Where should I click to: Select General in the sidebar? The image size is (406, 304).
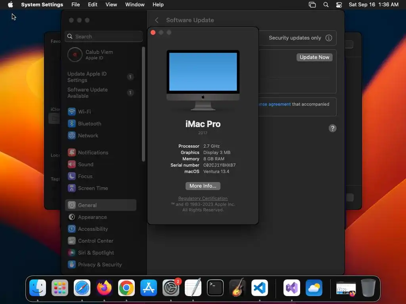[100, 205]
